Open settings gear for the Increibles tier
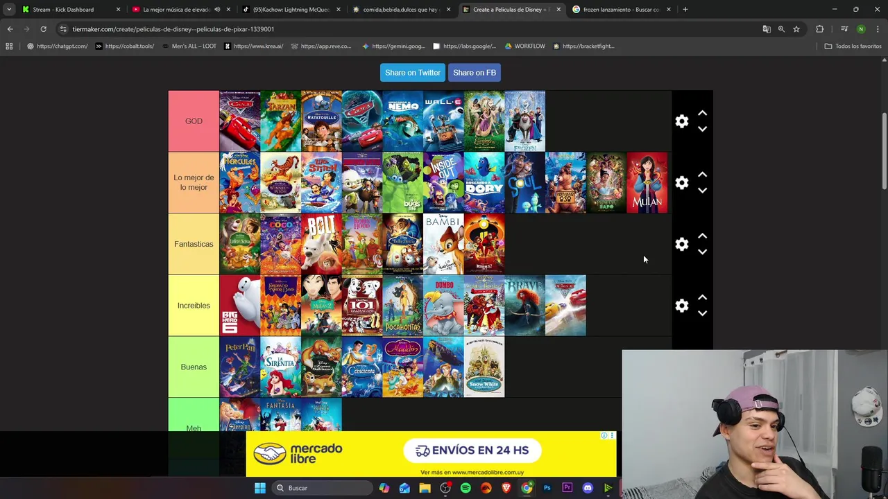The image size is (888, 499). (682, 306)
